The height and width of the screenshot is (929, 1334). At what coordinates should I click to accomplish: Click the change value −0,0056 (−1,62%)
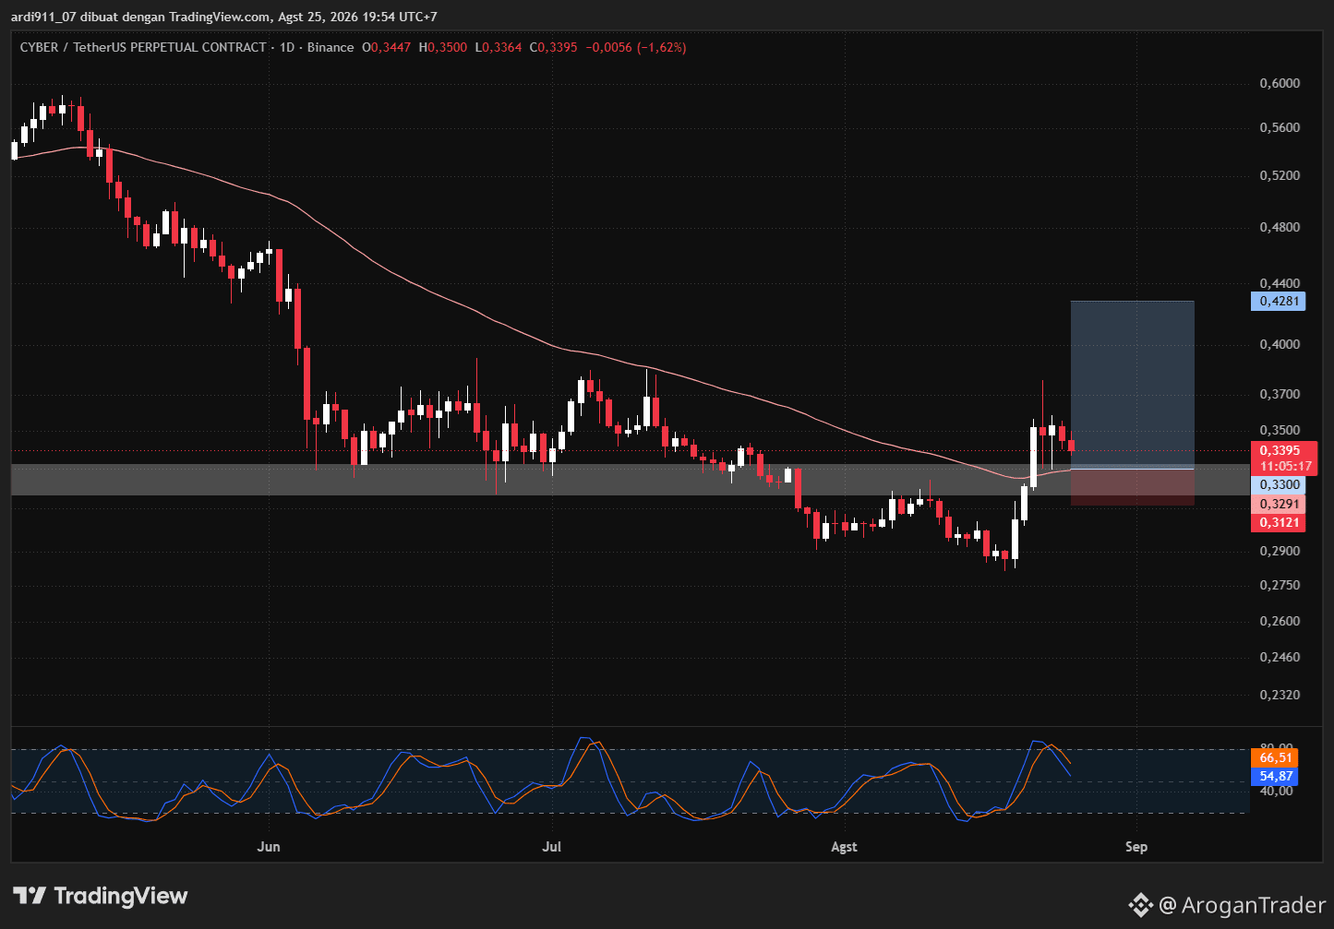coord(635,47)
